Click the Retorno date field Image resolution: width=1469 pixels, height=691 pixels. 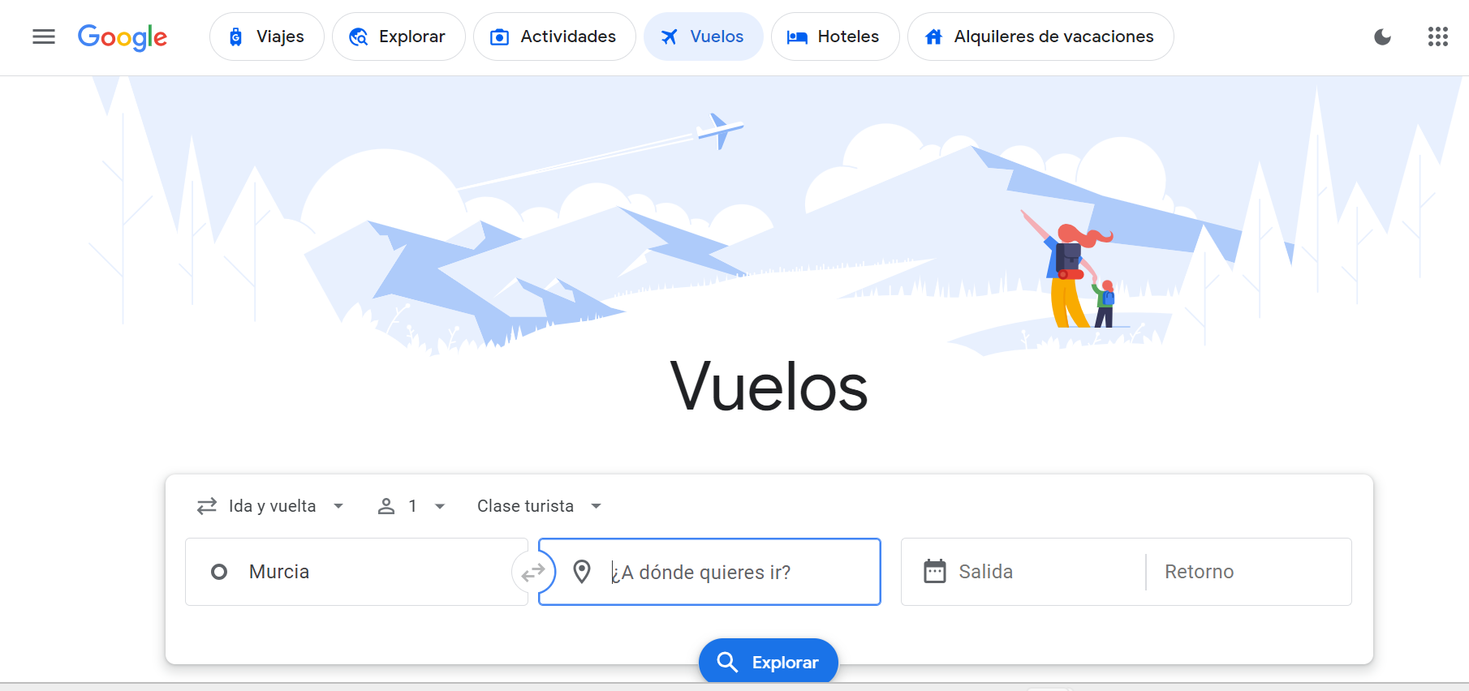tap(1248, 572)
